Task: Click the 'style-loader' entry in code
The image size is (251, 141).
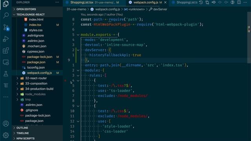Action: point(117,126)
